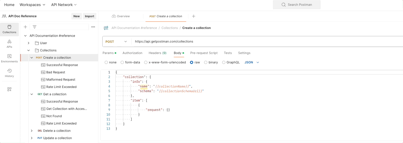Open the three-dots collection options menu
The height and width of the screenshot is (143, 403).
point(93,27)
